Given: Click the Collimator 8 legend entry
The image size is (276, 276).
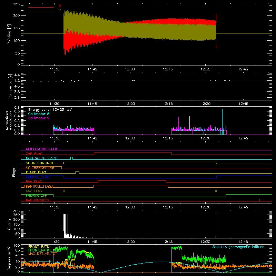Looking at the screenshot, I should coord(39,114).
